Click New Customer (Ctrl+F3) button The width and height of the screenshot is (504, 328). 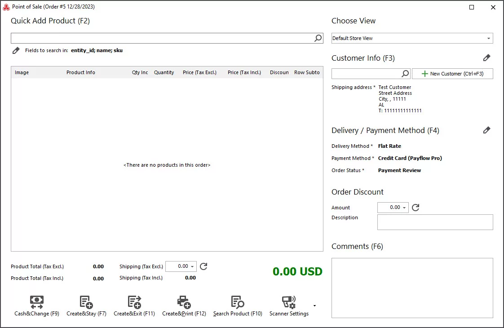(x=452, y=74)
